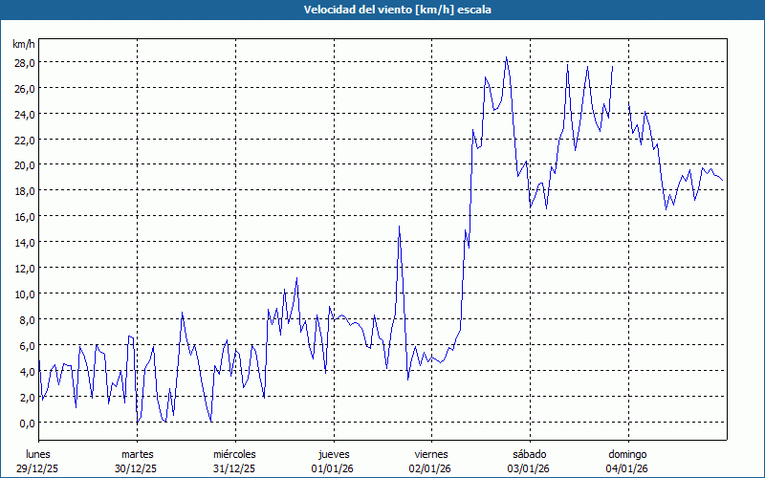Click the 8,0 label on the y-axis

click(x=26, y=319)
